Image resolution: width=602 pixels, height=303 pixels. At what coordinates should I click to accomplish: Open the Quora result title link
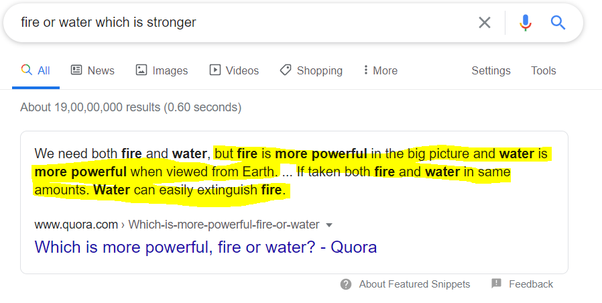click(x=206, y=247)
